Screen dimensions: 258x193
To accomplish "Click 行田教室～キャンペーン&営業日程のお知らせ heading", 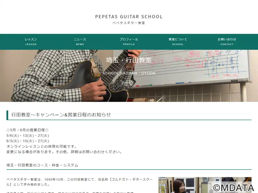I will click(x=61, y=115).
